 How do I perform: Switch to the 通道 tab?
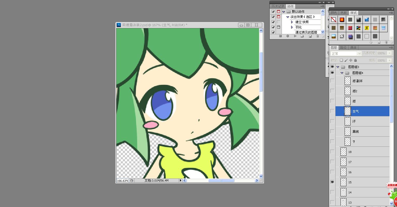point(353,48)
